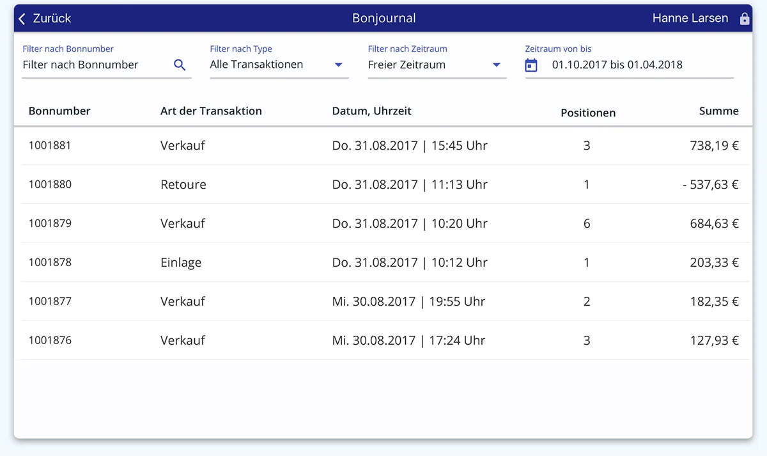Select receipt number 1001877
This screenshot has height=456, width=767.
tap(50, 301)
